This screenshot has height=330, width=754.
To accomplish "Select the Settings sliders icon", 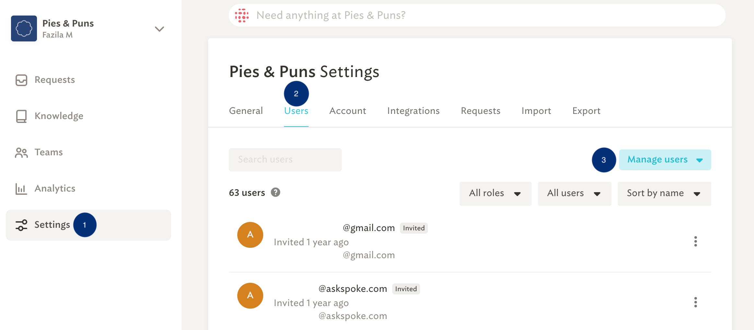I will point(21,225).
